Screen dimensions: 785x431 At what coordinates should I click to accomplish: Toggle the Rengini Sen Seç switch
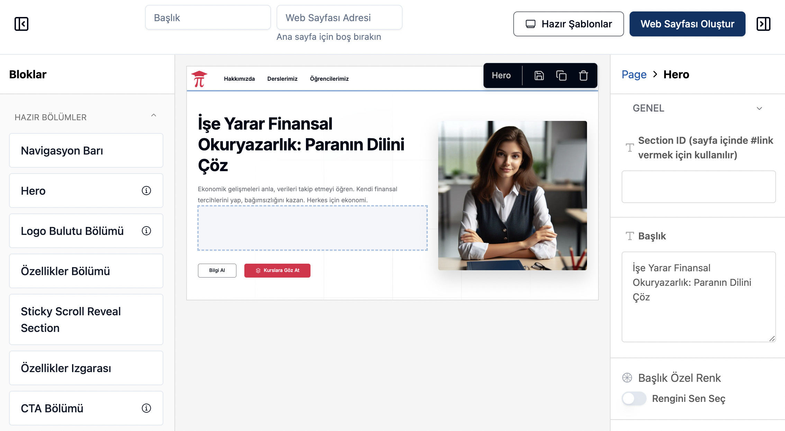click(634, 398)
